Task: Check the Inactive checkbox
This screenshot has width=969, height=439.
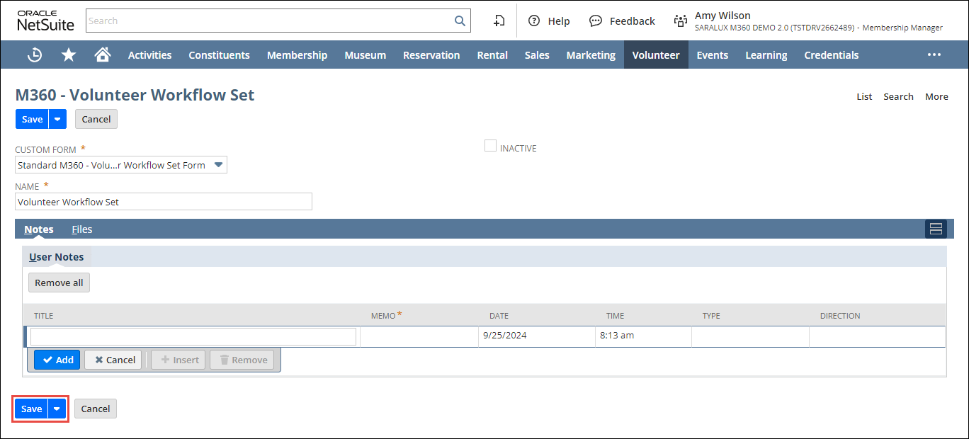Action: tap(490, 146)
